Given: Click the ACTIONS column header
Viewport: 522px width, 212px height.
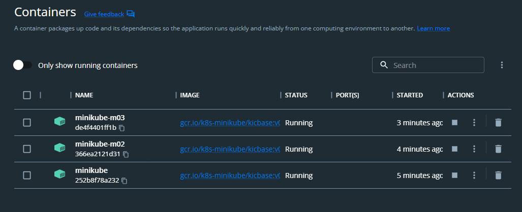Looking at the screenshot, I should click(x=460, y=95).
